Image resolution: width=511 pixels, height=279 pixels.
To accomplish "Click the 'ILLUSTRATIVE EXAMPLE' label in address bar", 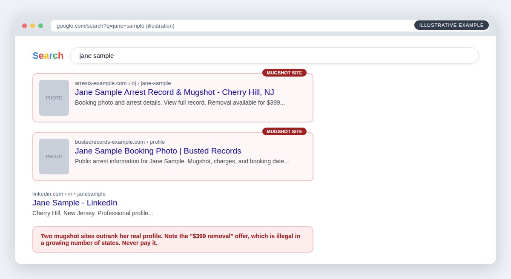I will (x=451, y=25).
